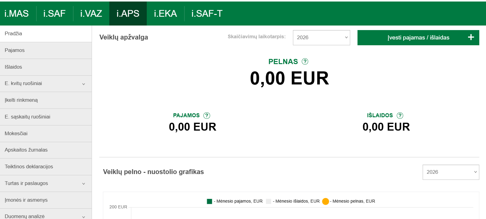
Task: Click the question mark beside PAJAMOS
Action: point(207,115)
